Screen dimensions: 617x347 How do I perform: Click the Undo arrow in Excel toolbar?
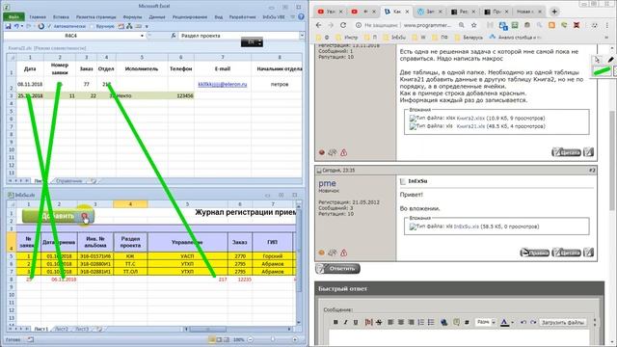pos(16,26)
